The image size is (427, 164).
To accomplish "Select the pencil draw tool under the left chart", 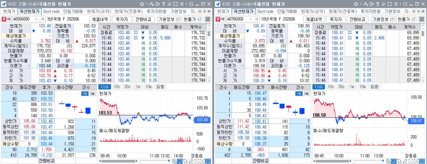I will 191,161.
